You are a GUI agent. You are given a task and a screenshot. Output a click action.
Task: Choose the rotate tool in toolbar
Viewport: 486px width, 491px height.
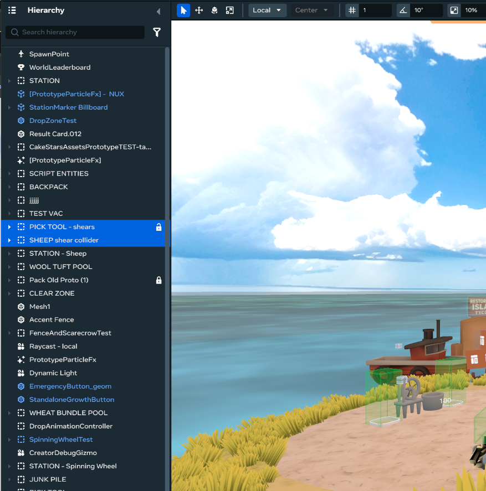tap(214, 11)
